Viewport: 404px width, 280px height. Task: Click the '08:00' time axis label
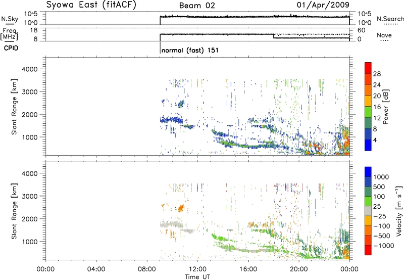tap(147, 269)
